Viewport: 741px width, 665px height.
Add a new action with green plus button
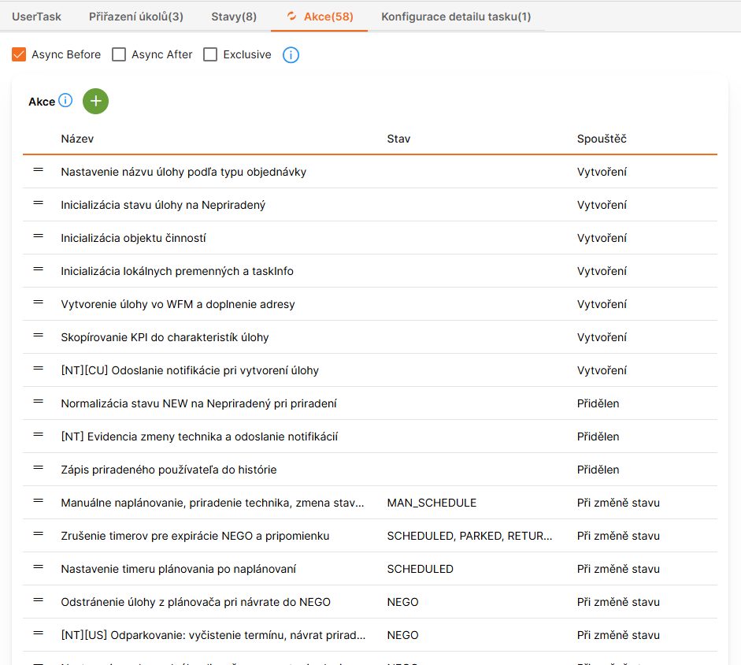click(x=95, y=101)
